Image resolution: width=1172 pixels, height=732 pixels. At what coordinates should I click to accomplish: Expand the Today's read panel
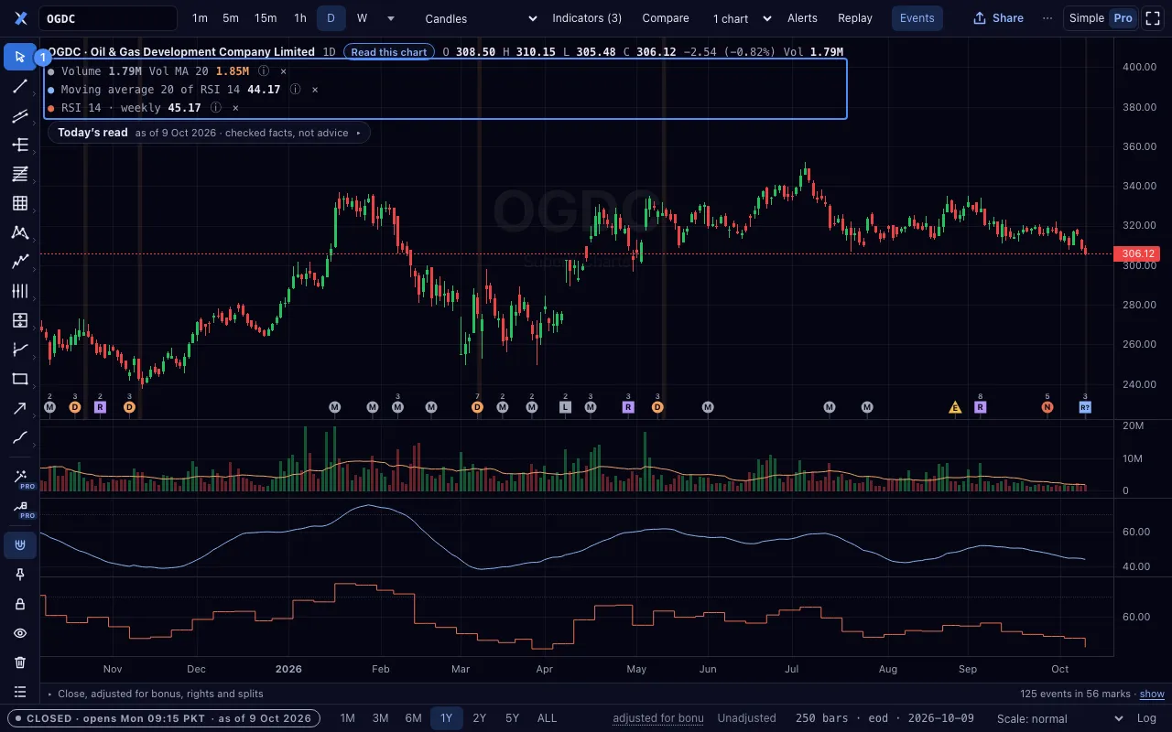point(209,133)
